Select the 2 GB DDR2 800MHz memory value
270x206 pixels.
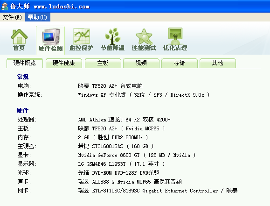coord(113,137)
